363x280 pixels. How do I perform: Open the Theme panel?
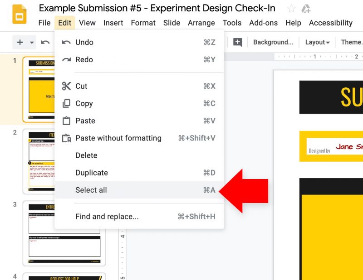tap(352, 42)
